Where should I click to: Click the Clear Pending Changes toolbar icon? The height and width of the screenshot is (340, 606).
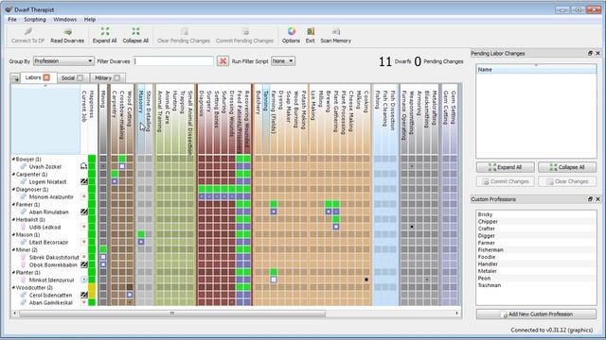pyautogui.click(x=184, y=32)
